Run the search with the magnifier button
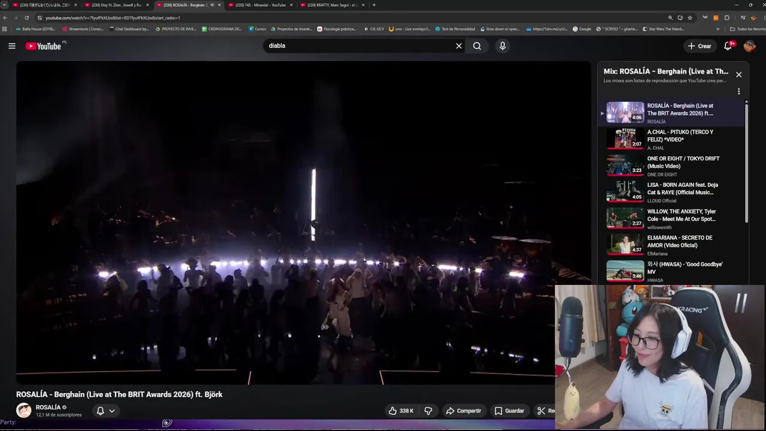Viewport: 766px width, 431px height. tap(477, 46)
